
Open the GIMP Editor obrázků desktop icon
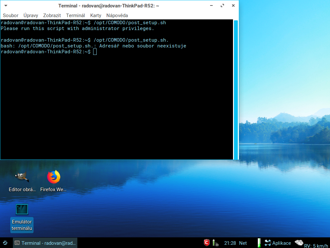click(x=22, y=177)
